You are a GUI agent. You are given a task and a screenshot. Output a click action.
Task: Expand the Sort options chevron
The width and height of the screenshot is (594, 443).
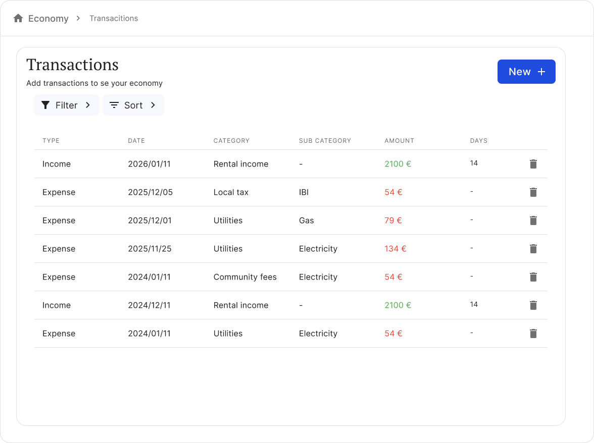[x=153, y=105]
